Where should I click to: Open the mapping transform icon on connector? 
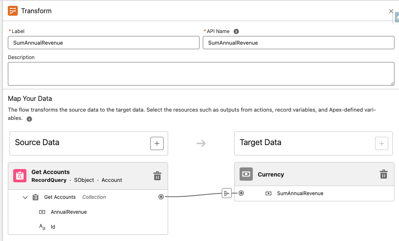click(226, 193)
